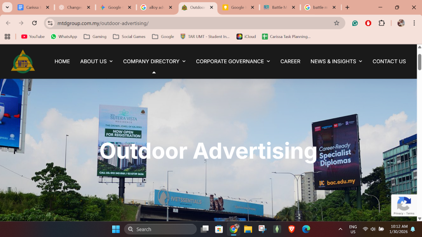Open the TAR UMT Student bookmark

205,37
